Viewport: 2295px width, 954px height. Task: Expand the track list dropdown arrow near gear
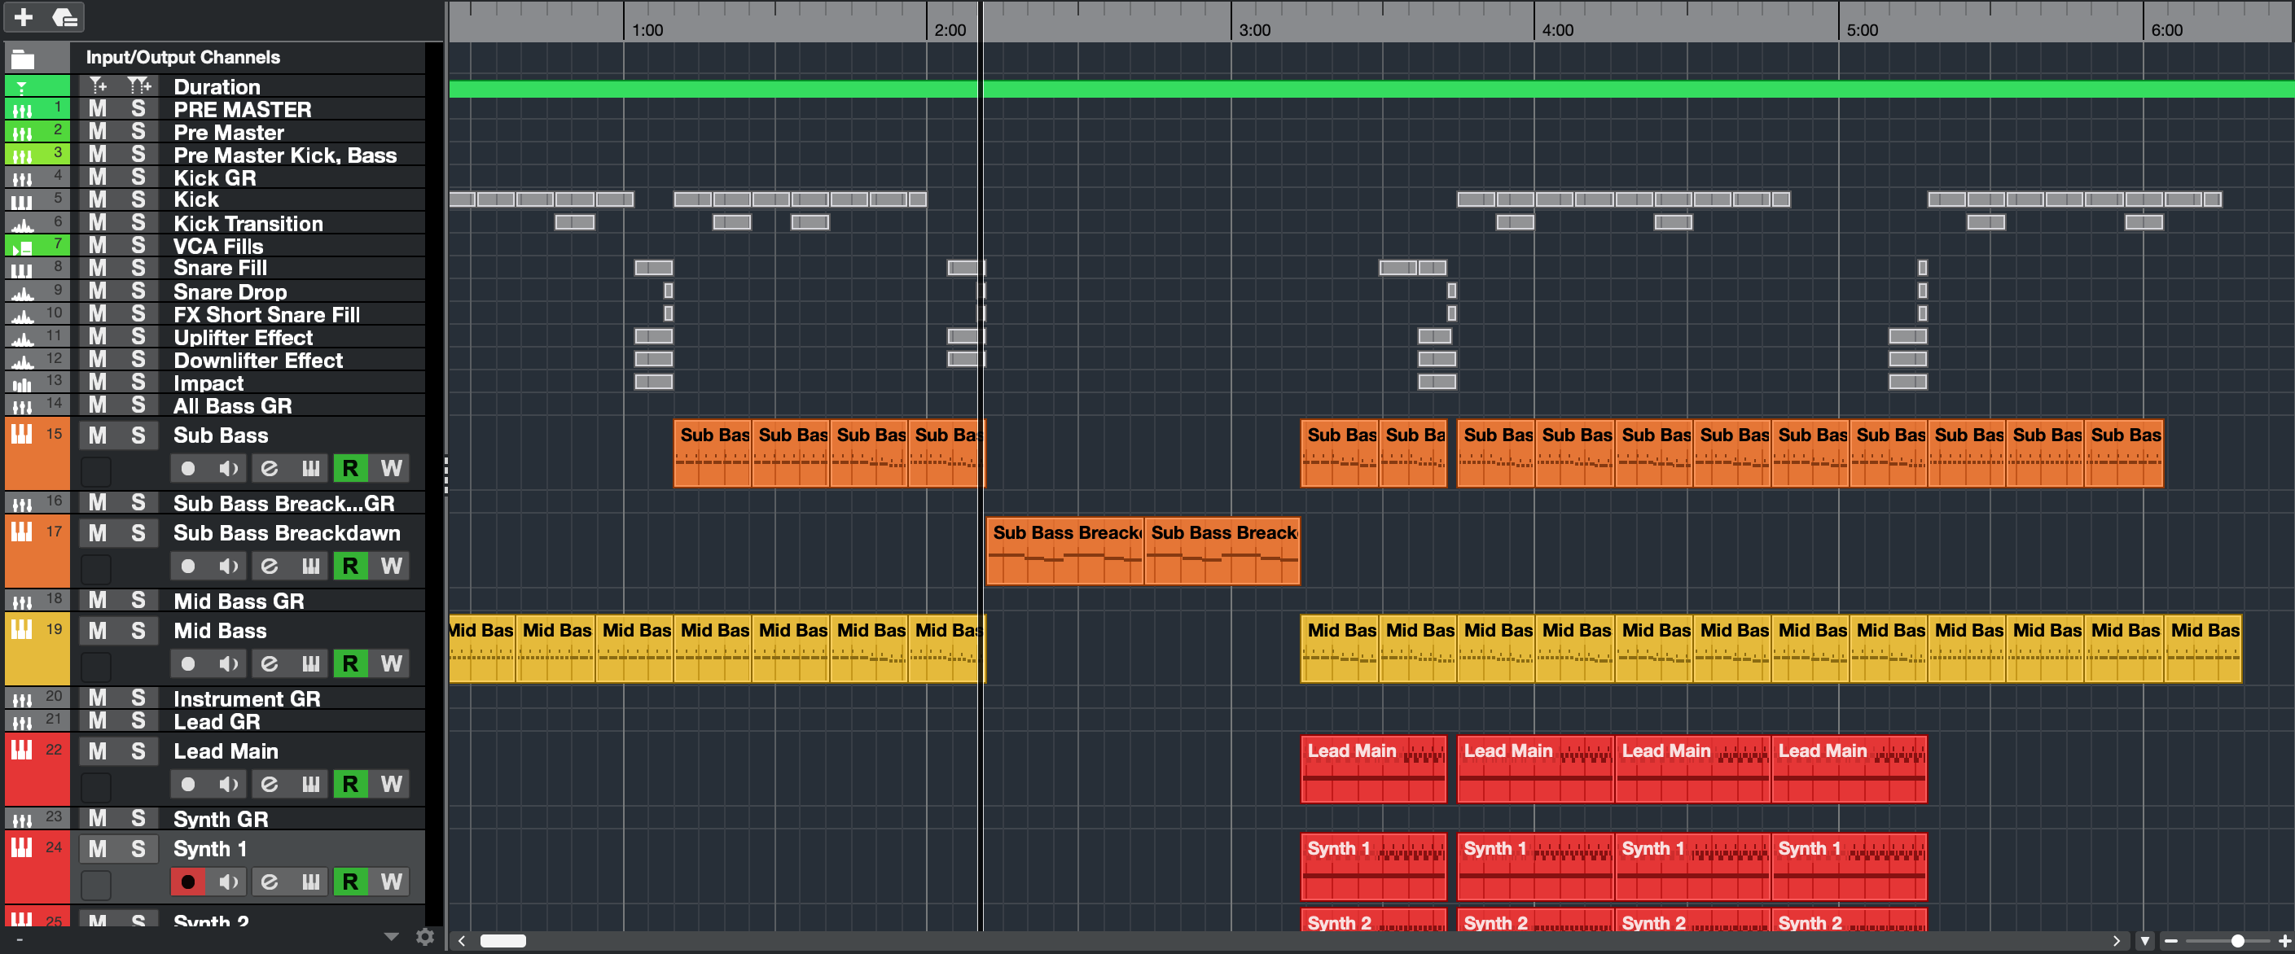(391, 936)
